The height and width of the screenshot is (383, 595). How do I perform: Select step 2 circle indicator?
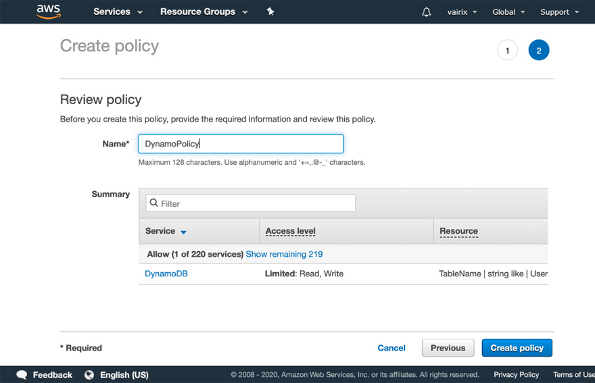538,50
